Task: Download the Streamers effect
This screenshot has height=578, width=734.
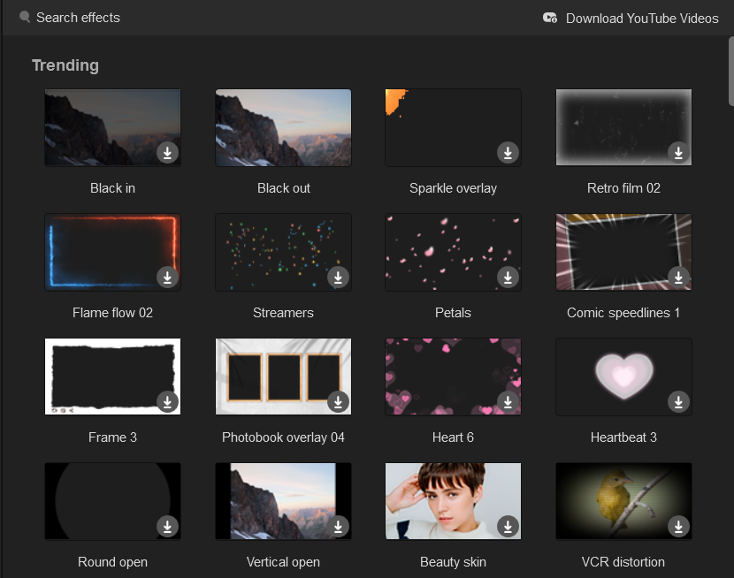Action: click(x=338, y=278)
